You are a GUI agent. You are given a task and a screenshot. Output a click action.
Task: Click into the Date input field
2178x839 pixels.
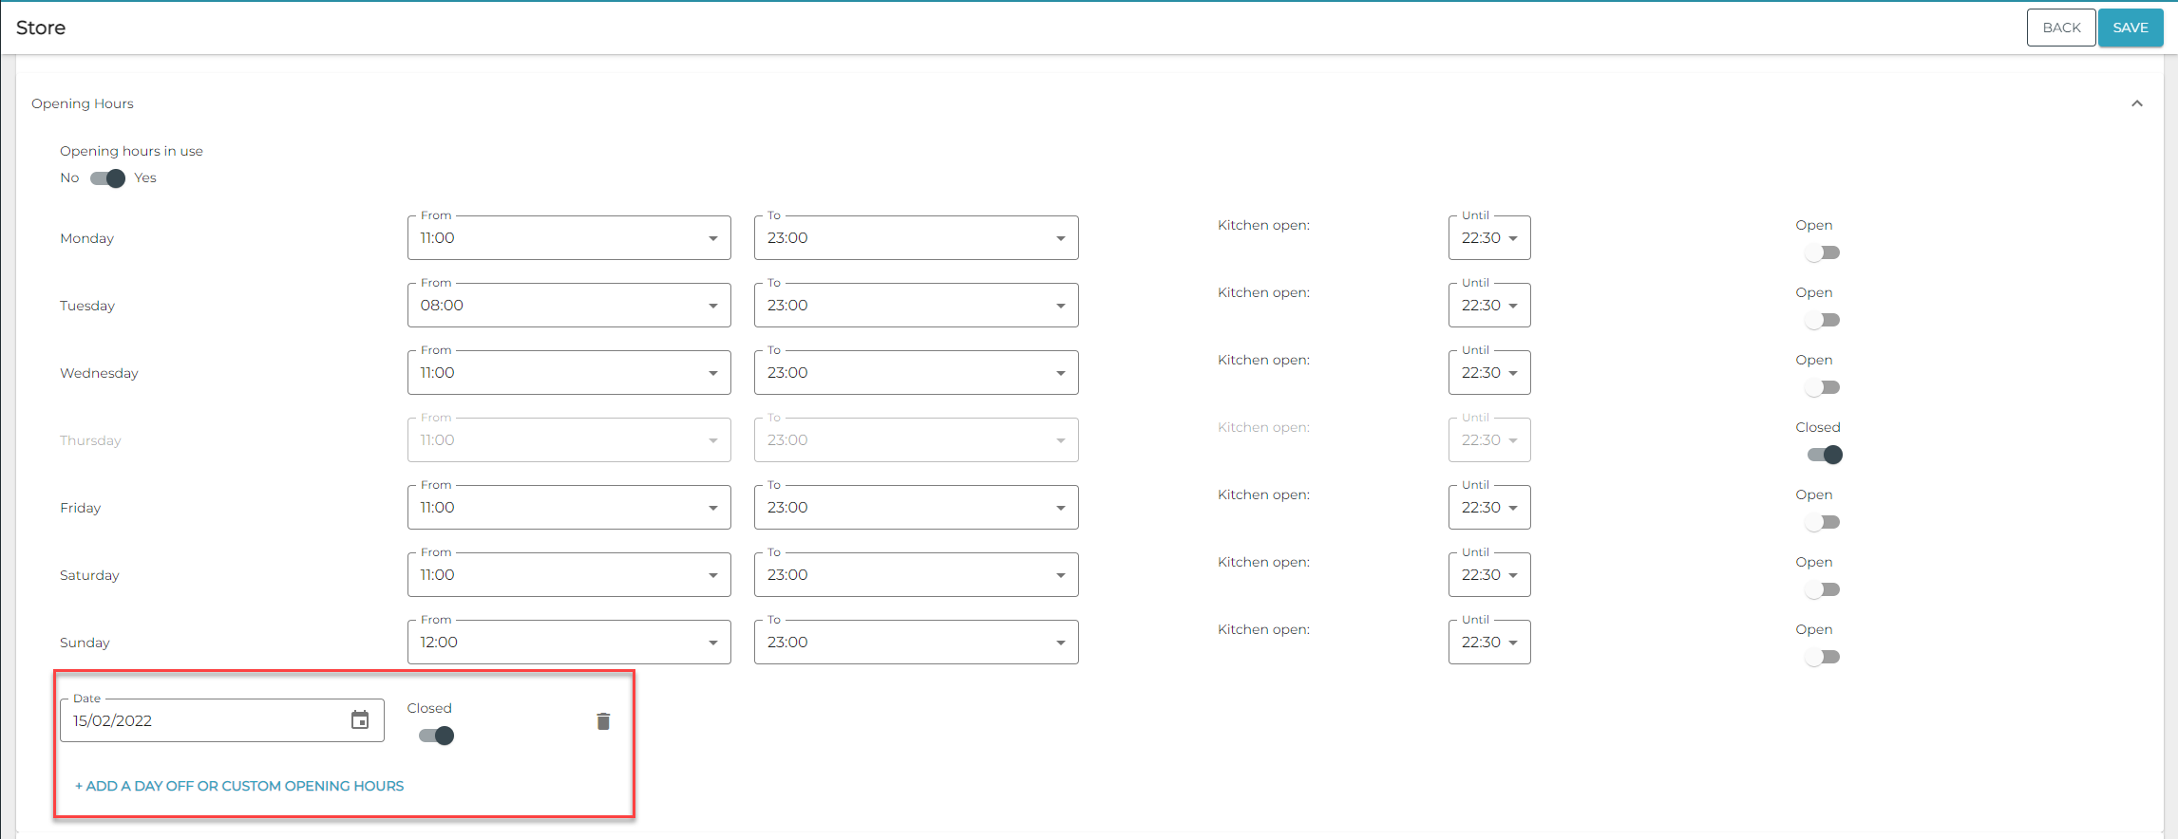pos(204,721)
